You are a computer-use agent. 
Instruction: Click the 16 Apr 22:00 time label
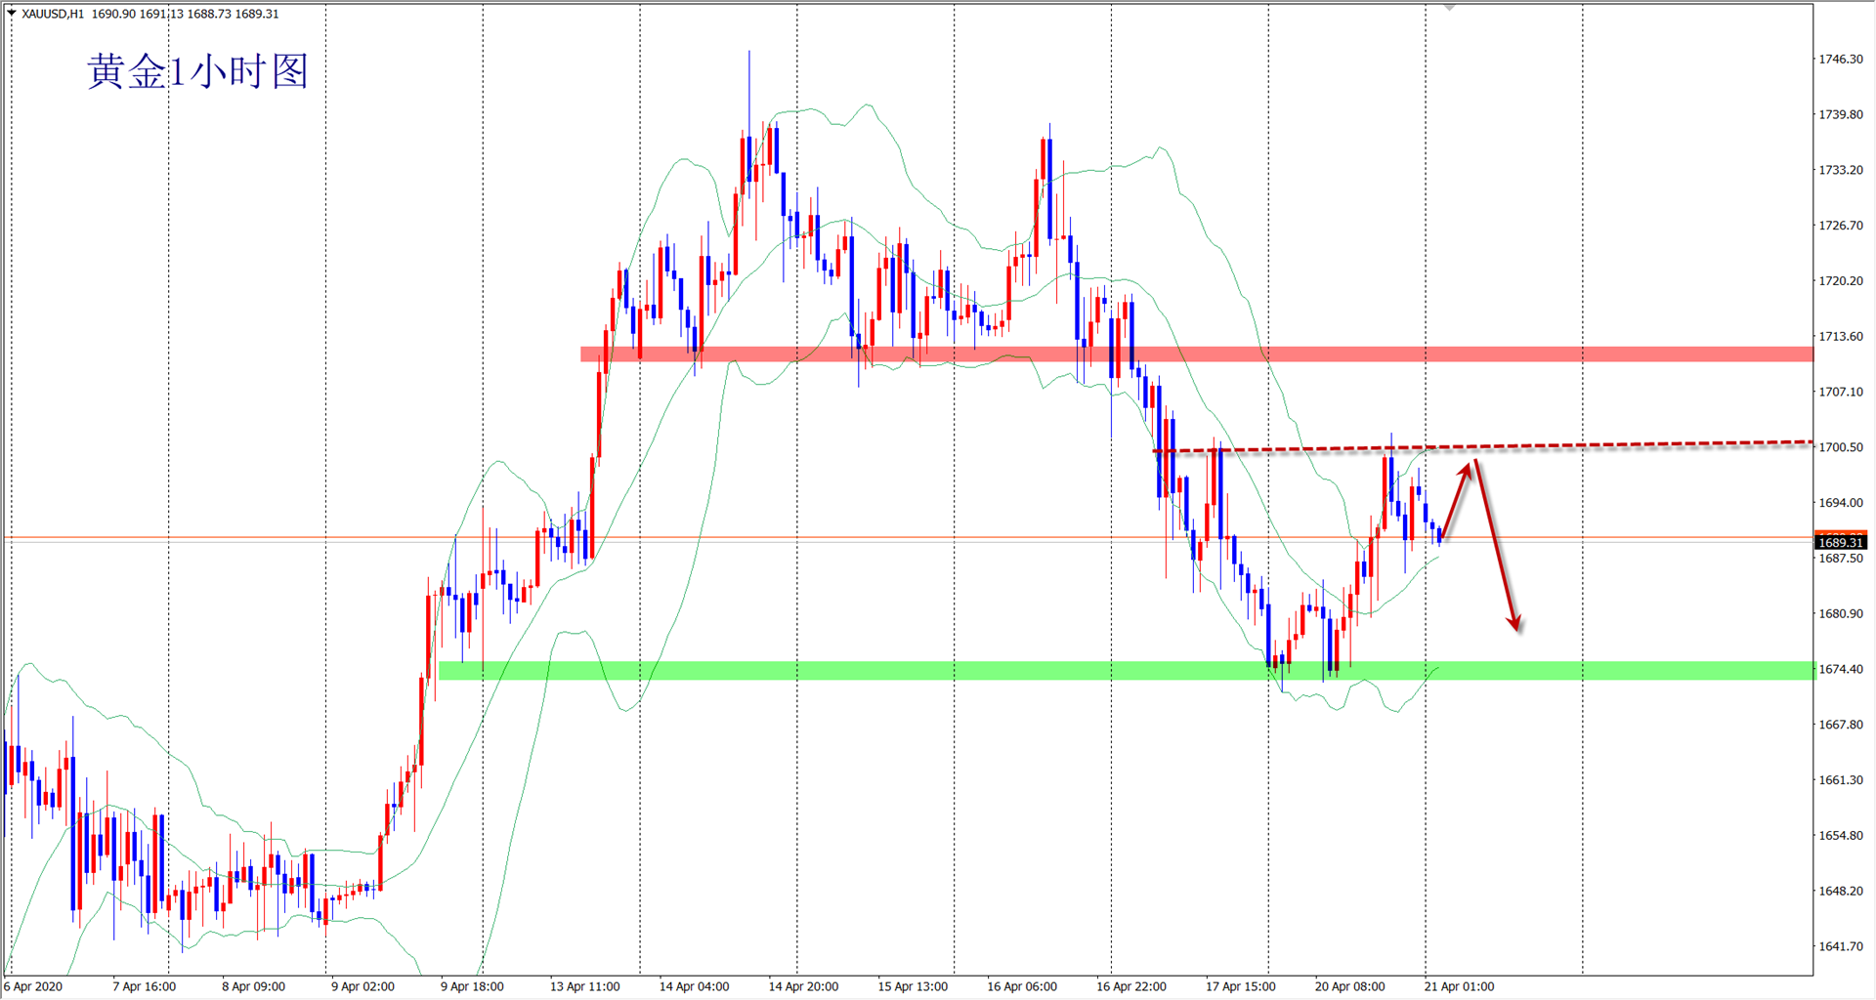coord(1131,986)
